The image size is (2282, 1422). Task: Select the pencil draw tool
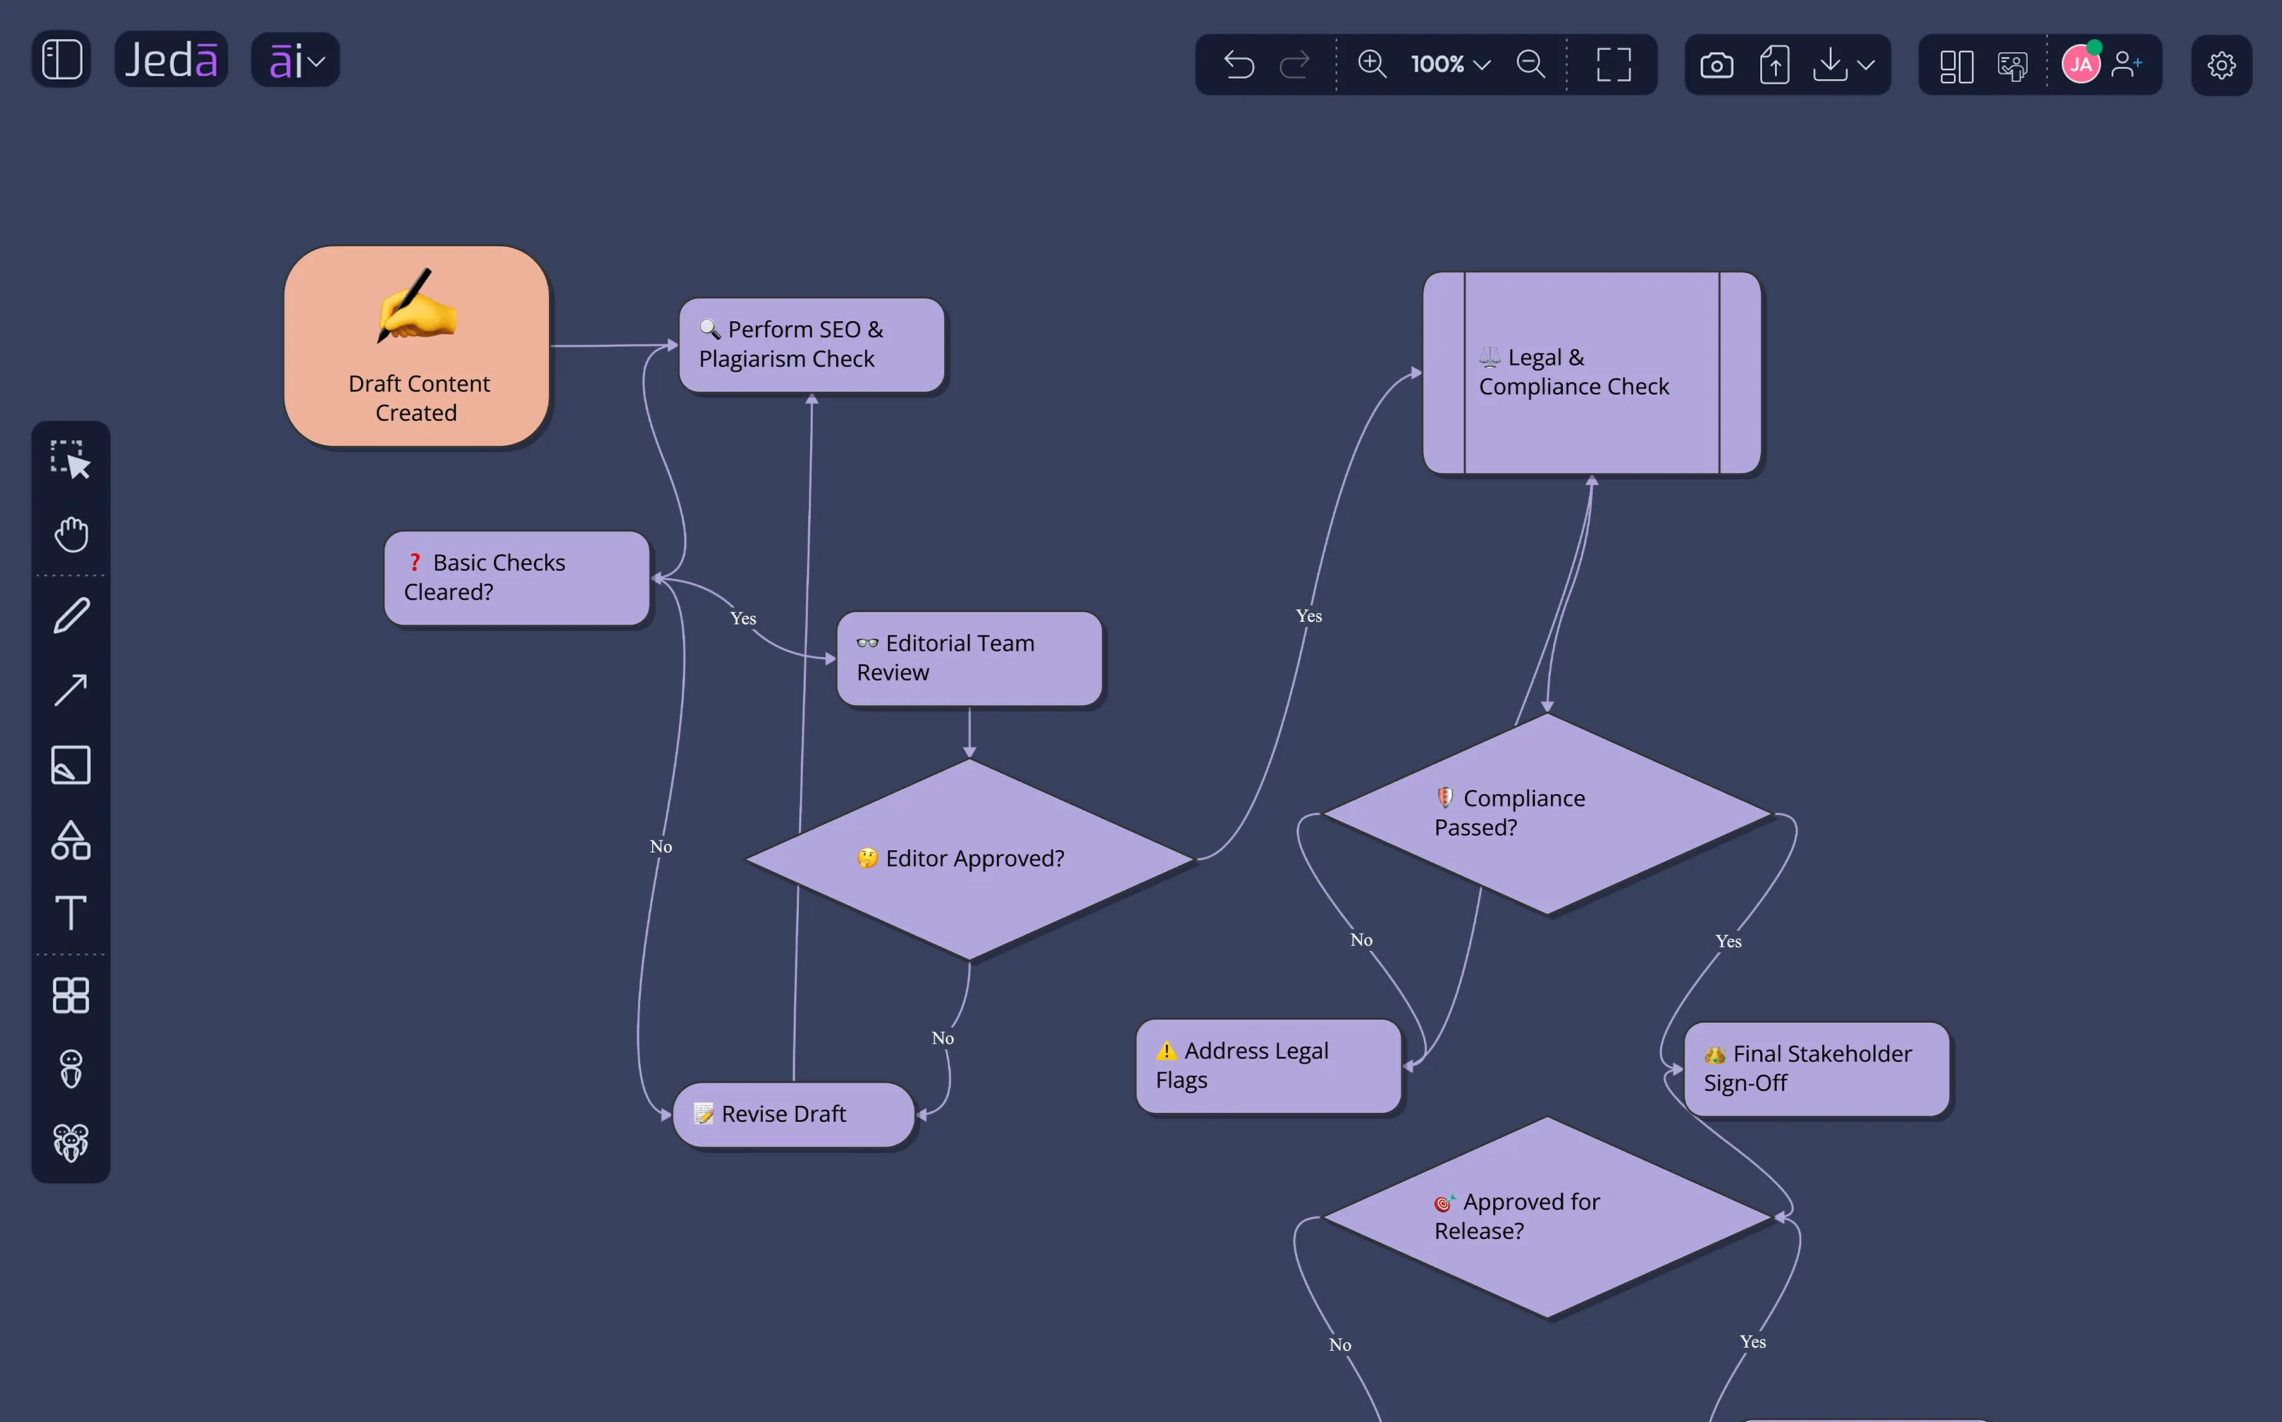(70, 616)
